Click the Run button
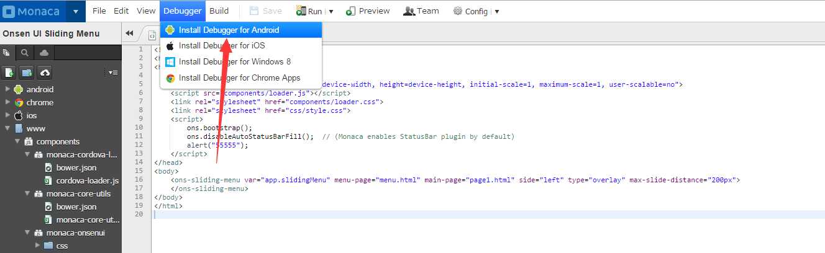The height and width of the screenshot is (253, 825). 309,11
